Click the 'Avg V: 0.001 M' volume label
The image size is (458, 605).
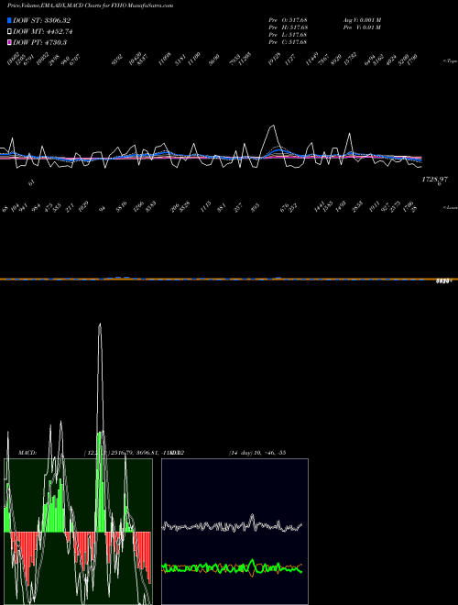(x=362, y=20)
